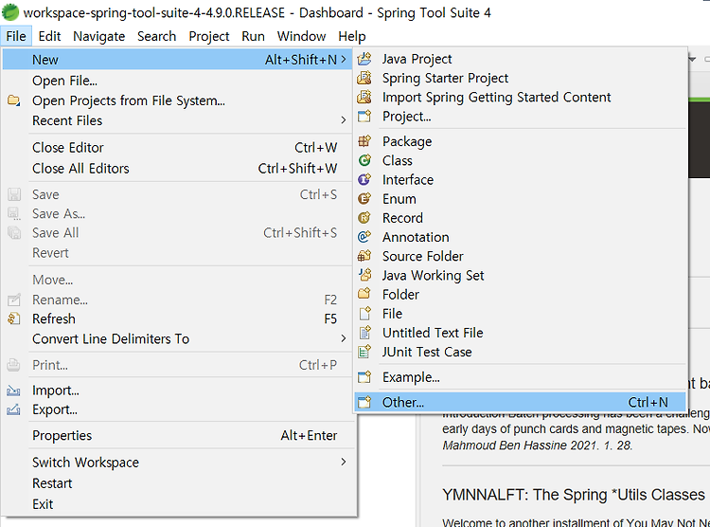Click the Source Folder icon
The width and height of the screenshot is (710, 527).
[x=364, y=256]
